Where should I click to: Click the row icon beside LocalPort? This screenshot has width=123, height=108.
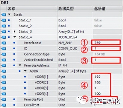3,105
